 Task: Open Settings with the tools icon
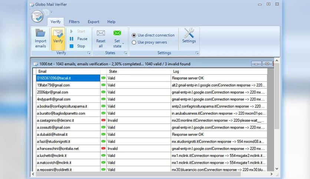pyautogui.click(x=189, y=33)
